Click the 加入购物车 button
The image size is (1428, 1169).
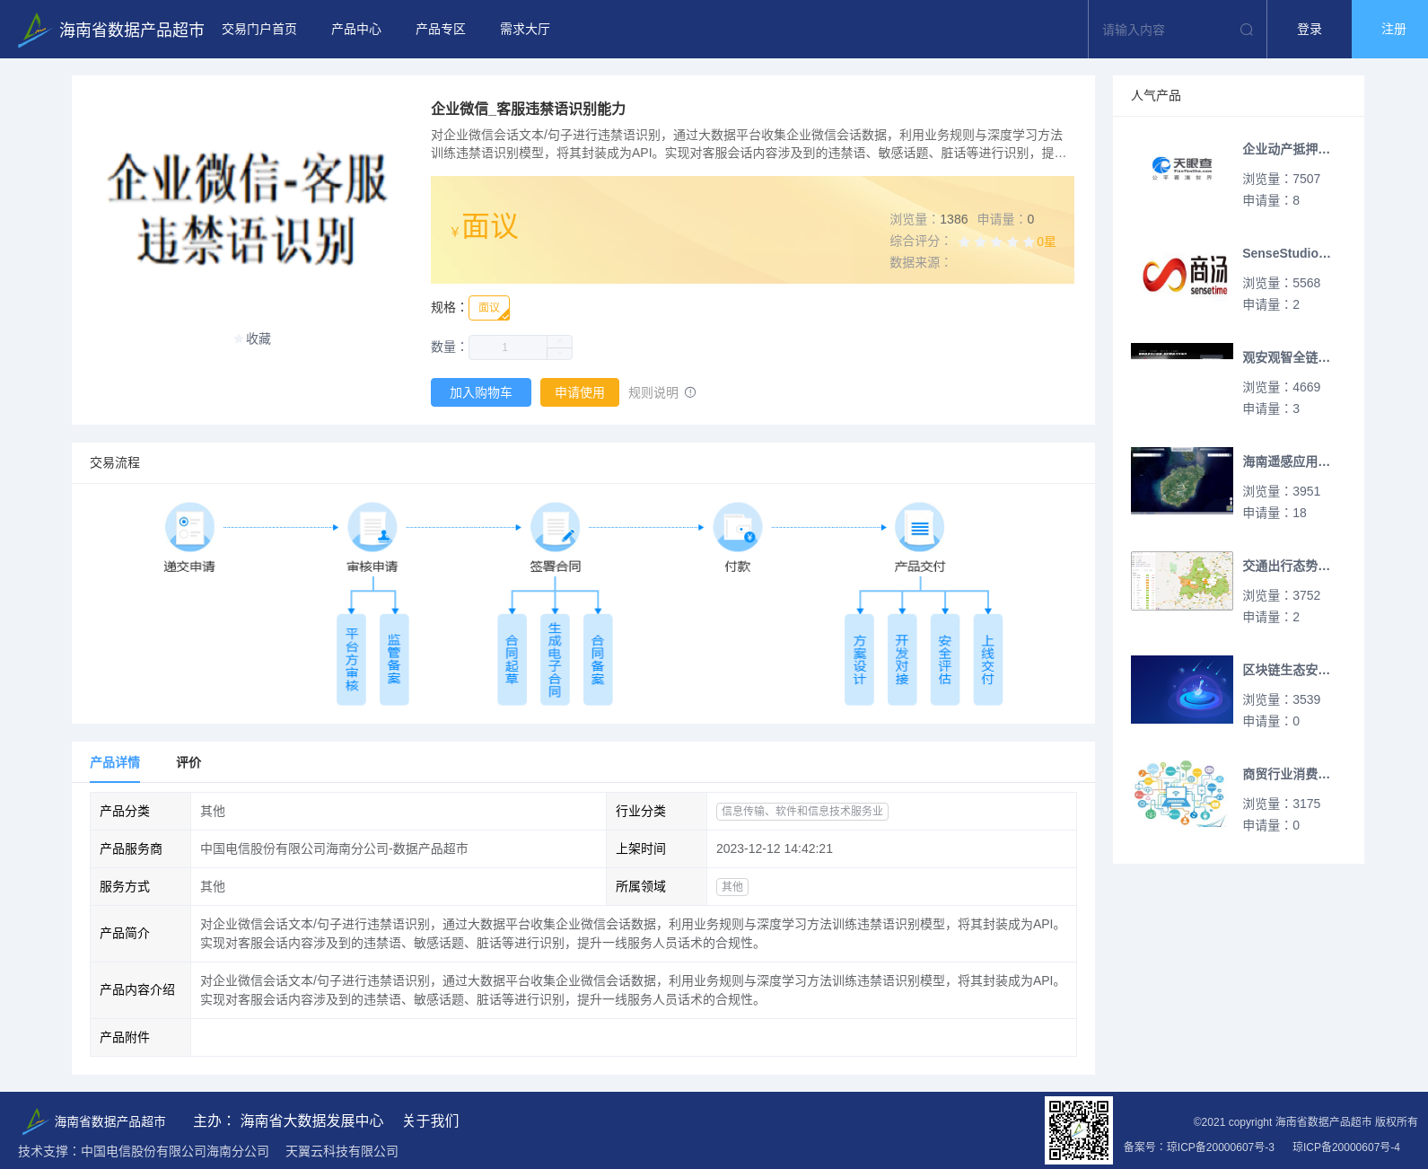pyautogui.click(x=481, y=392)
